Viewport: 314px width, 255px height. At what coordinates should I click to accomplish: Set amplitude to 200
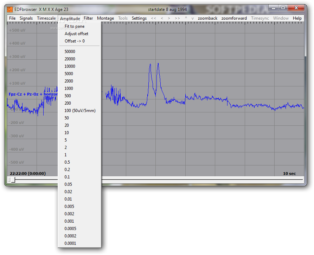click(x=79, y=103)
